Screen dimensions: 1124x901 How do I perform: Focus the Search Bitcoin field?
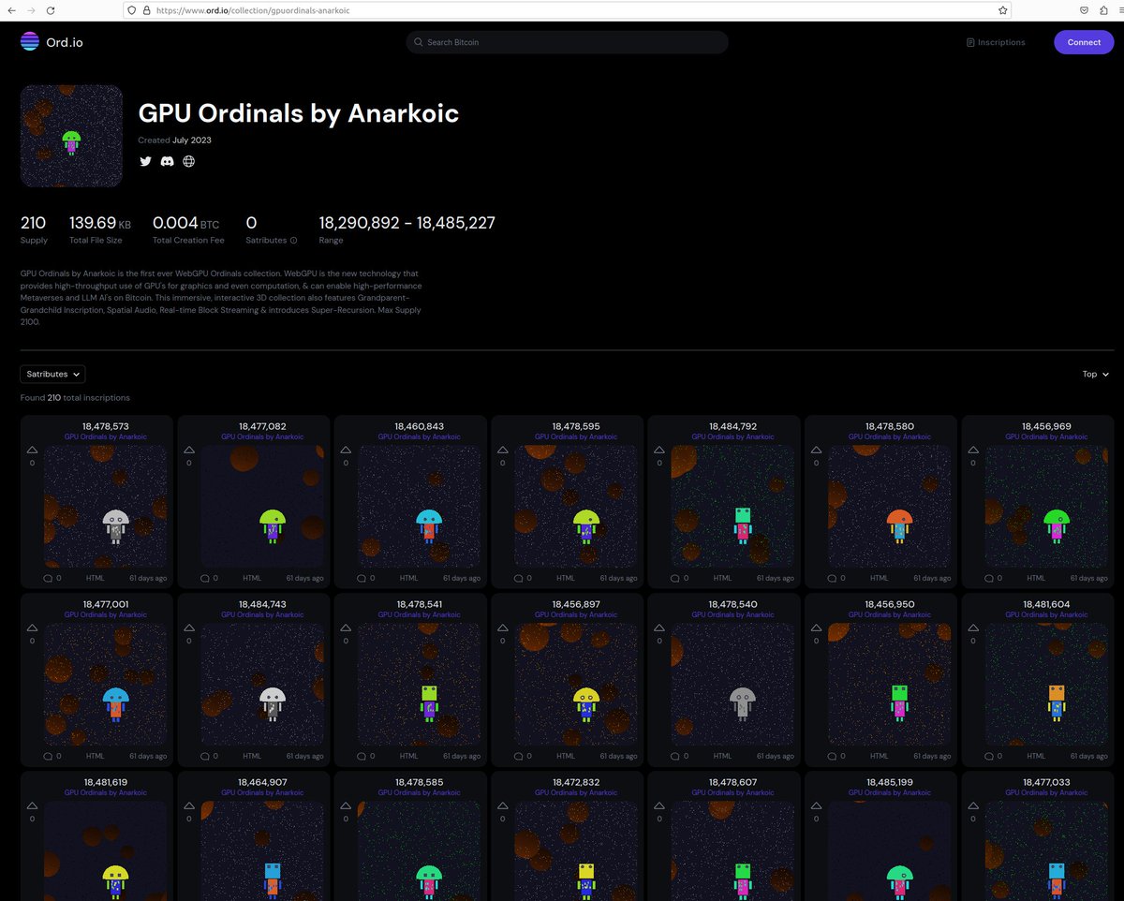click(567, 42)
